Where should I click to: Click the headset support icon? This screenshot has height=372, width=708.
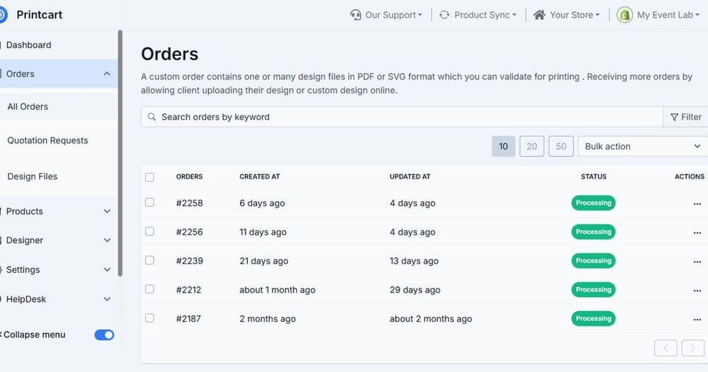click(355, 15)
